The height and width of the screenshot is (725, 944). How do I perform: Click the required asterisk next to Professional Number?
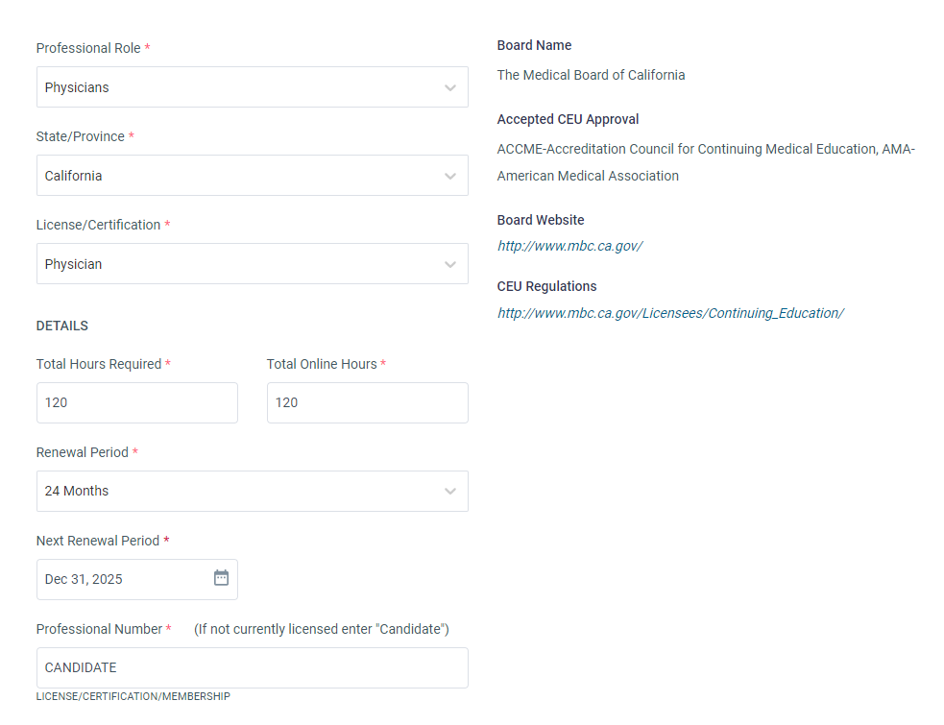pos(169,628)
